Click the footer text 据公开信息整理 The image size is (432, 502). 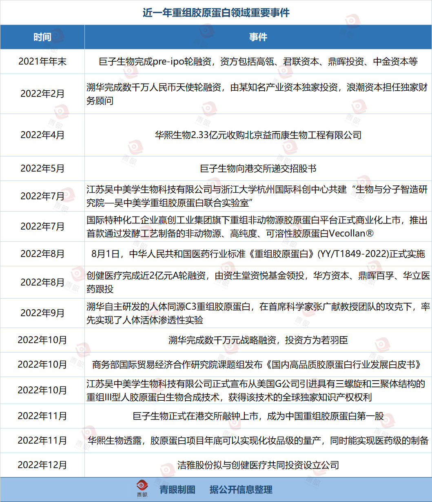(241, 489)
